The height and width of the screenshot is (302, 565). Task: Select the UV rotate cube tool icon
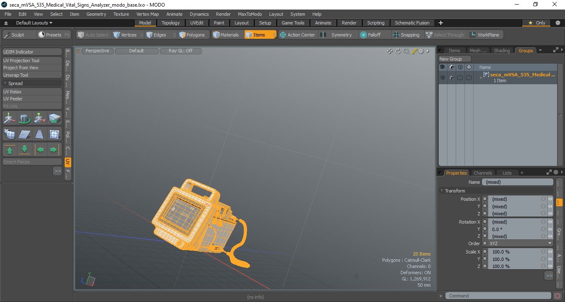pos(25,118)
